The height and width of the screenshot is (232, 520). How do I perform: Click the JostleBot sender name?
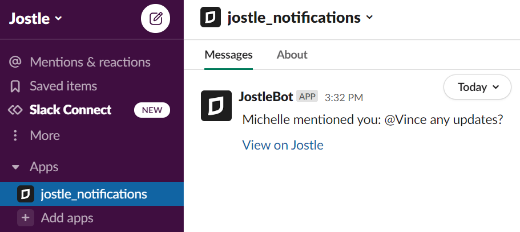[266, 97]
